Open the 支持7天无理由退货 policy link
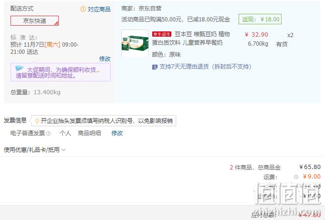 [205, 67]
